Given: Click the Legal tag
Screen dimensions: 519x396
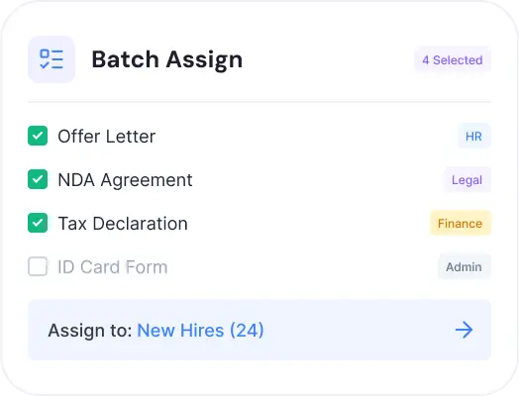Looking at the screenshot, I should point(467,179).
